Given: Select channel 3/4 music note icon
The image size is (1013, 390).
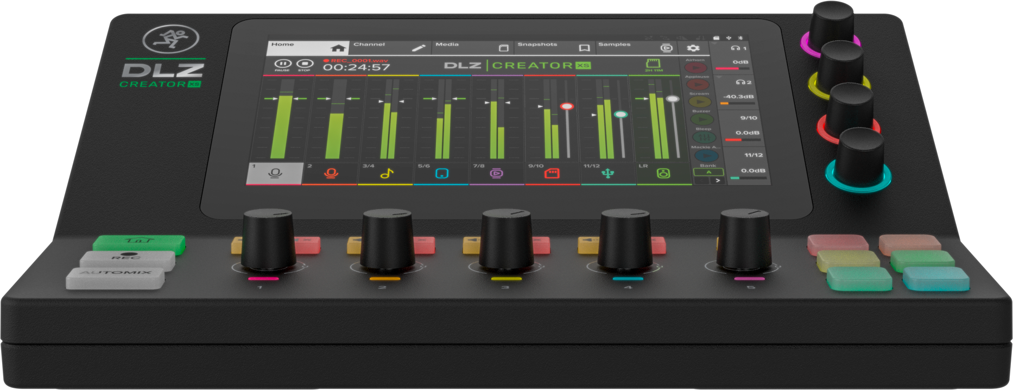Looking at the screenshot, I should click(x=386, y=173).
